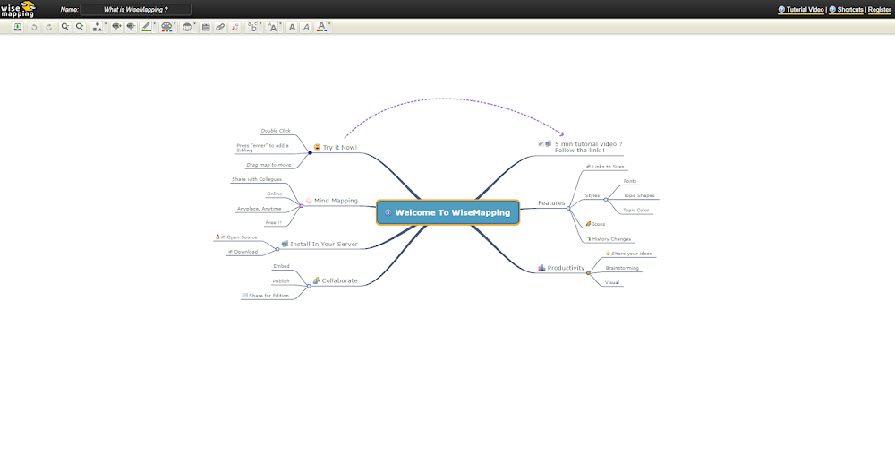
Task: Open the topic icon picker
Action: (x=188, y=27)
